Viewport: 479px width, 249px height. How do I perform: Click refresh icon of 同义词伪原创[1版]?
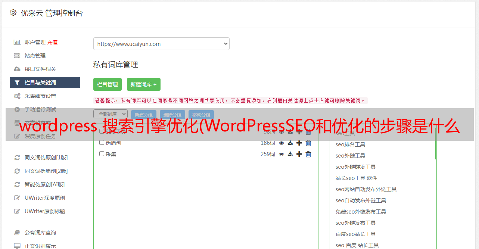[17, 158]
